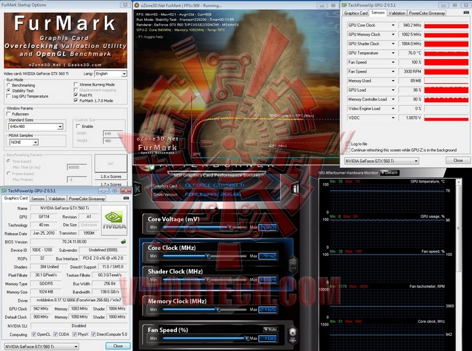This screenshot has width=472, height=351.
Task: Open the GPU Core Clock sensor dropdown
Action: (393, 26)
